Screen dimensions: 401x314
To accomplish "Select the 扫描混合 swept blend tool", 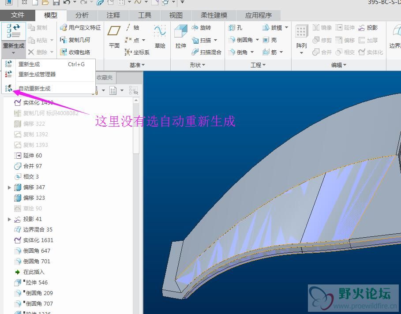I will [x=206, y=52].
